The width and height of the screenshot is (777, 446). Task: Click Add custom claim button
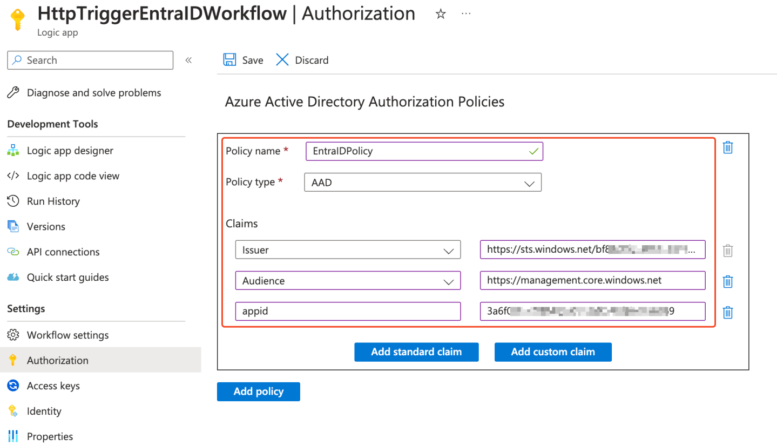553,352
